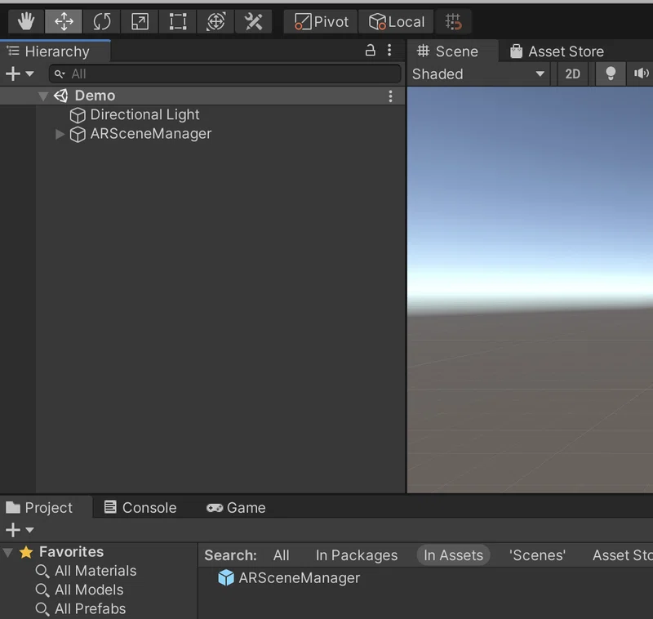
Task: Click the ARSceneManager cube icon in Hierarchy
Action: pyautogui.click(x=78, y=135)
